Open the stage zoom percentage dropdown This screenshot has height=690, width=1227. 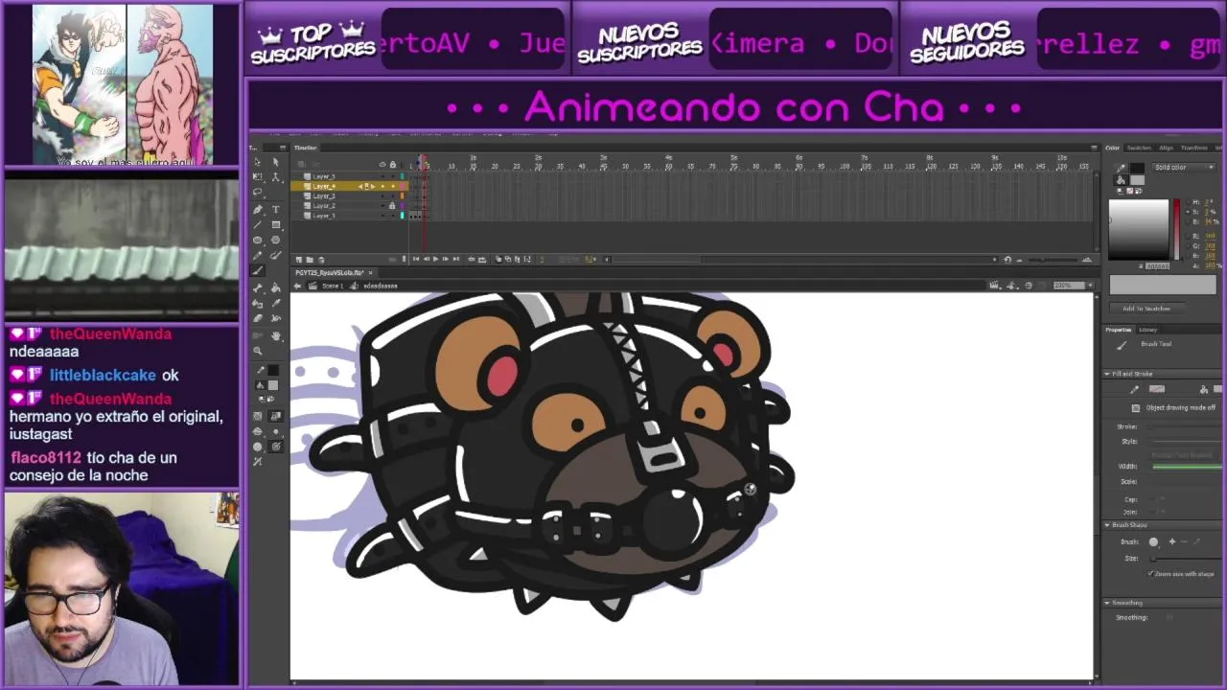pyautogui.click(x=1091, y=285)
